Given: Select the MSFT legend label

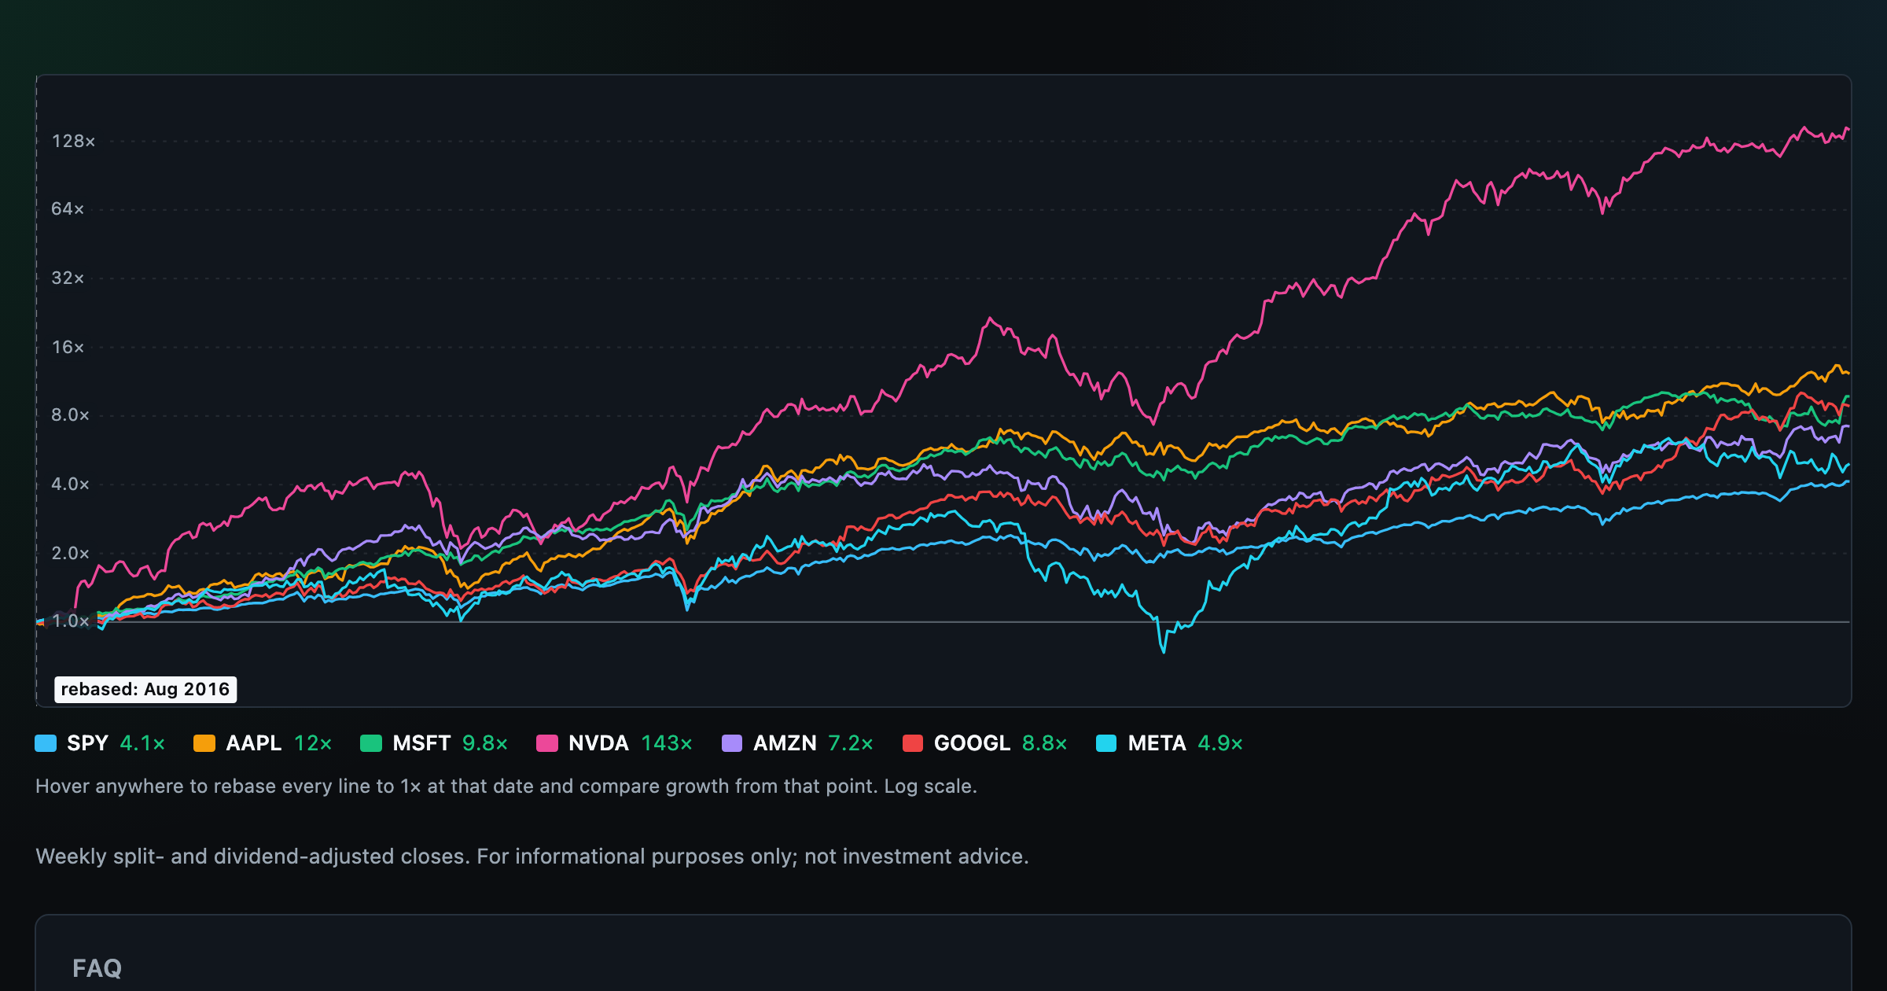Looking at the screenshot, I should (421, 743).
